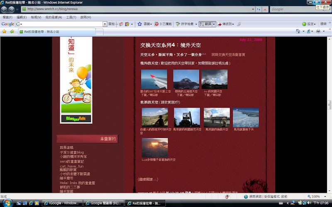The image size is (332, 207).
Task: Click the volume speaker tray icon
Action: point(309,203)
